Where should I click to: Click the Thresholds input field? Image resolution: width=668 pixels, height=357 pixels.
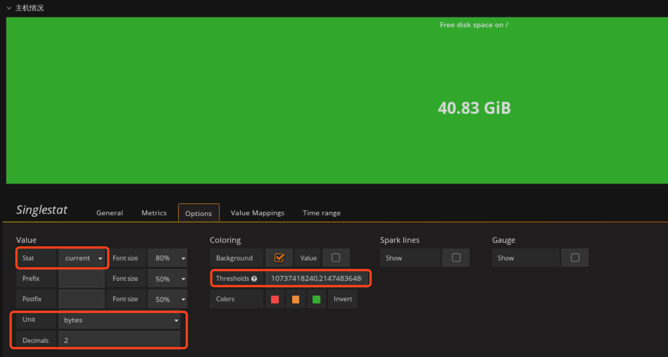click(316, 278)
